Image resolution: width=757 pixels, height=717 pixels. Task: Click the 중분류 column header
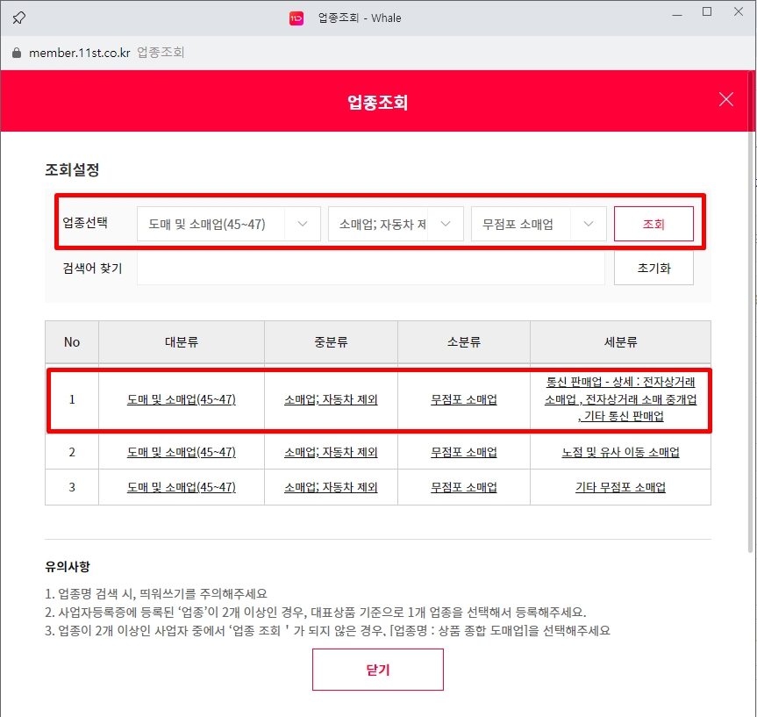tap(331, 342)
